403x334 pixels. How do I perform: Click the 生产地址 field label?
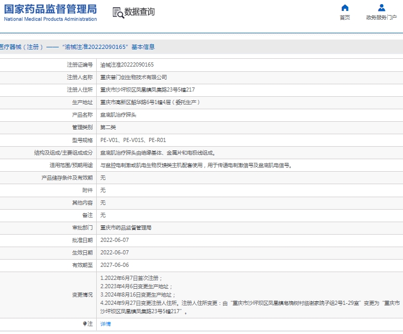(82, 102)
